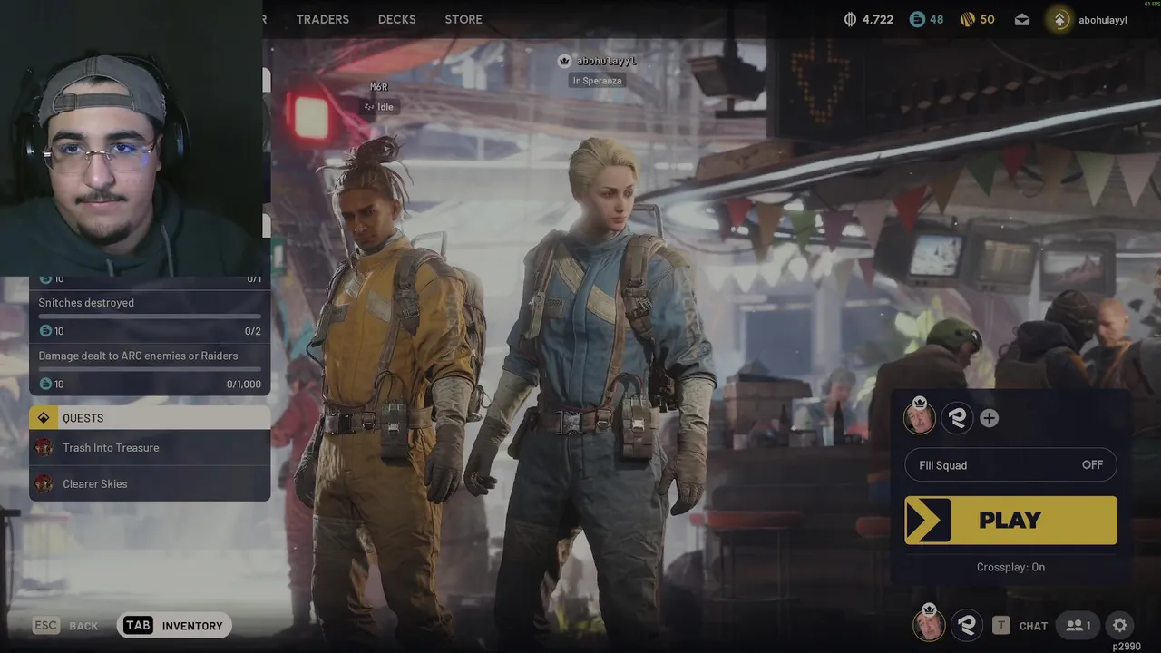Image resolution: width=1161 pixels, height=653 pixels.
Task: Open the friends list showing 1
Action: coord(1078,625)
